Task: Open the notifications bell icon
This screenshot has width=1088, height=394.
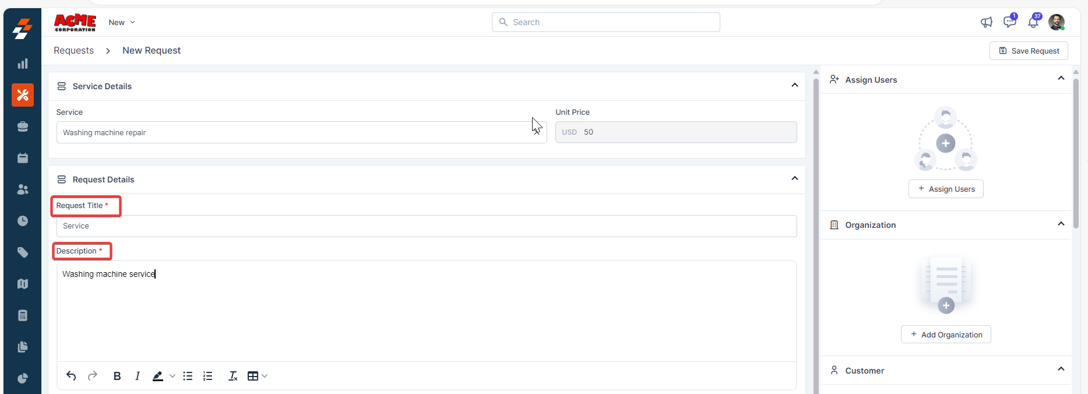Action: (1033, 23)
